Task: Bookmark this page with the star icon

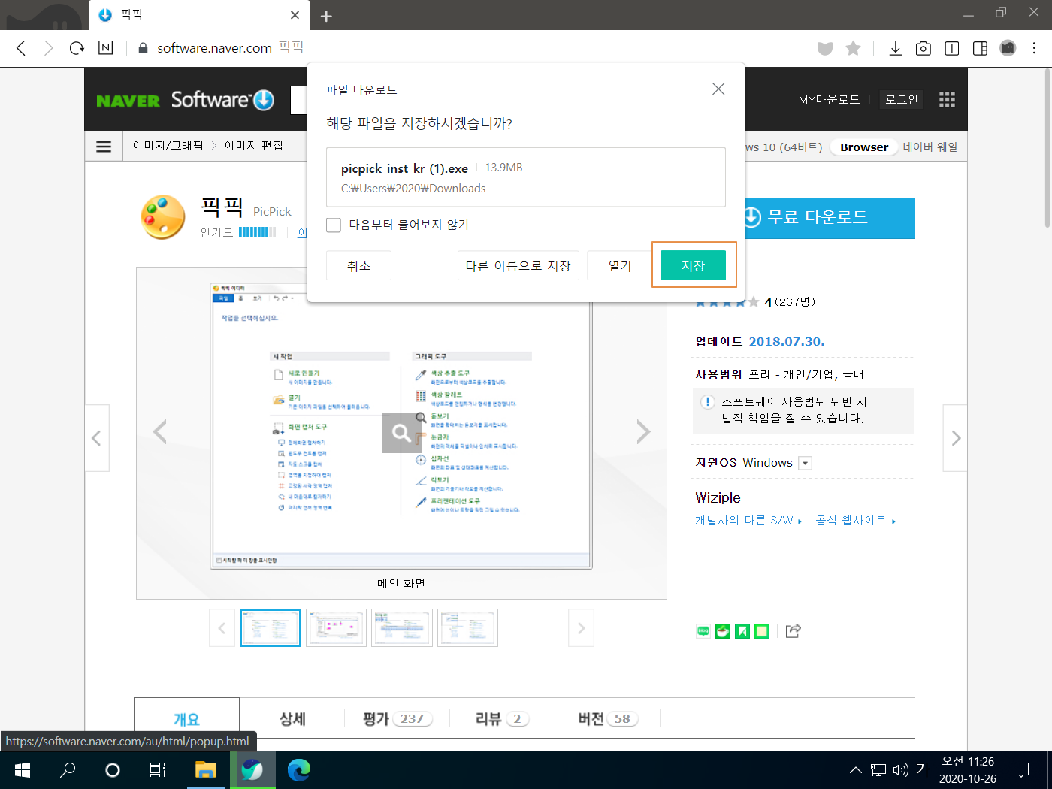Action: point(853,48)
